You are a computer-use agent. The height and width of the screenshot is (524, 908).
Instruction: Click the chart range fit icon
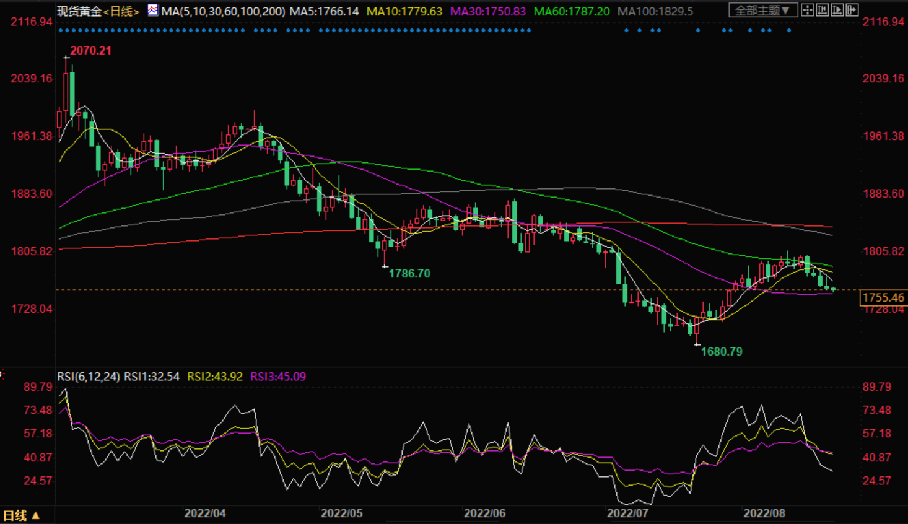click(x=822, y=11)
